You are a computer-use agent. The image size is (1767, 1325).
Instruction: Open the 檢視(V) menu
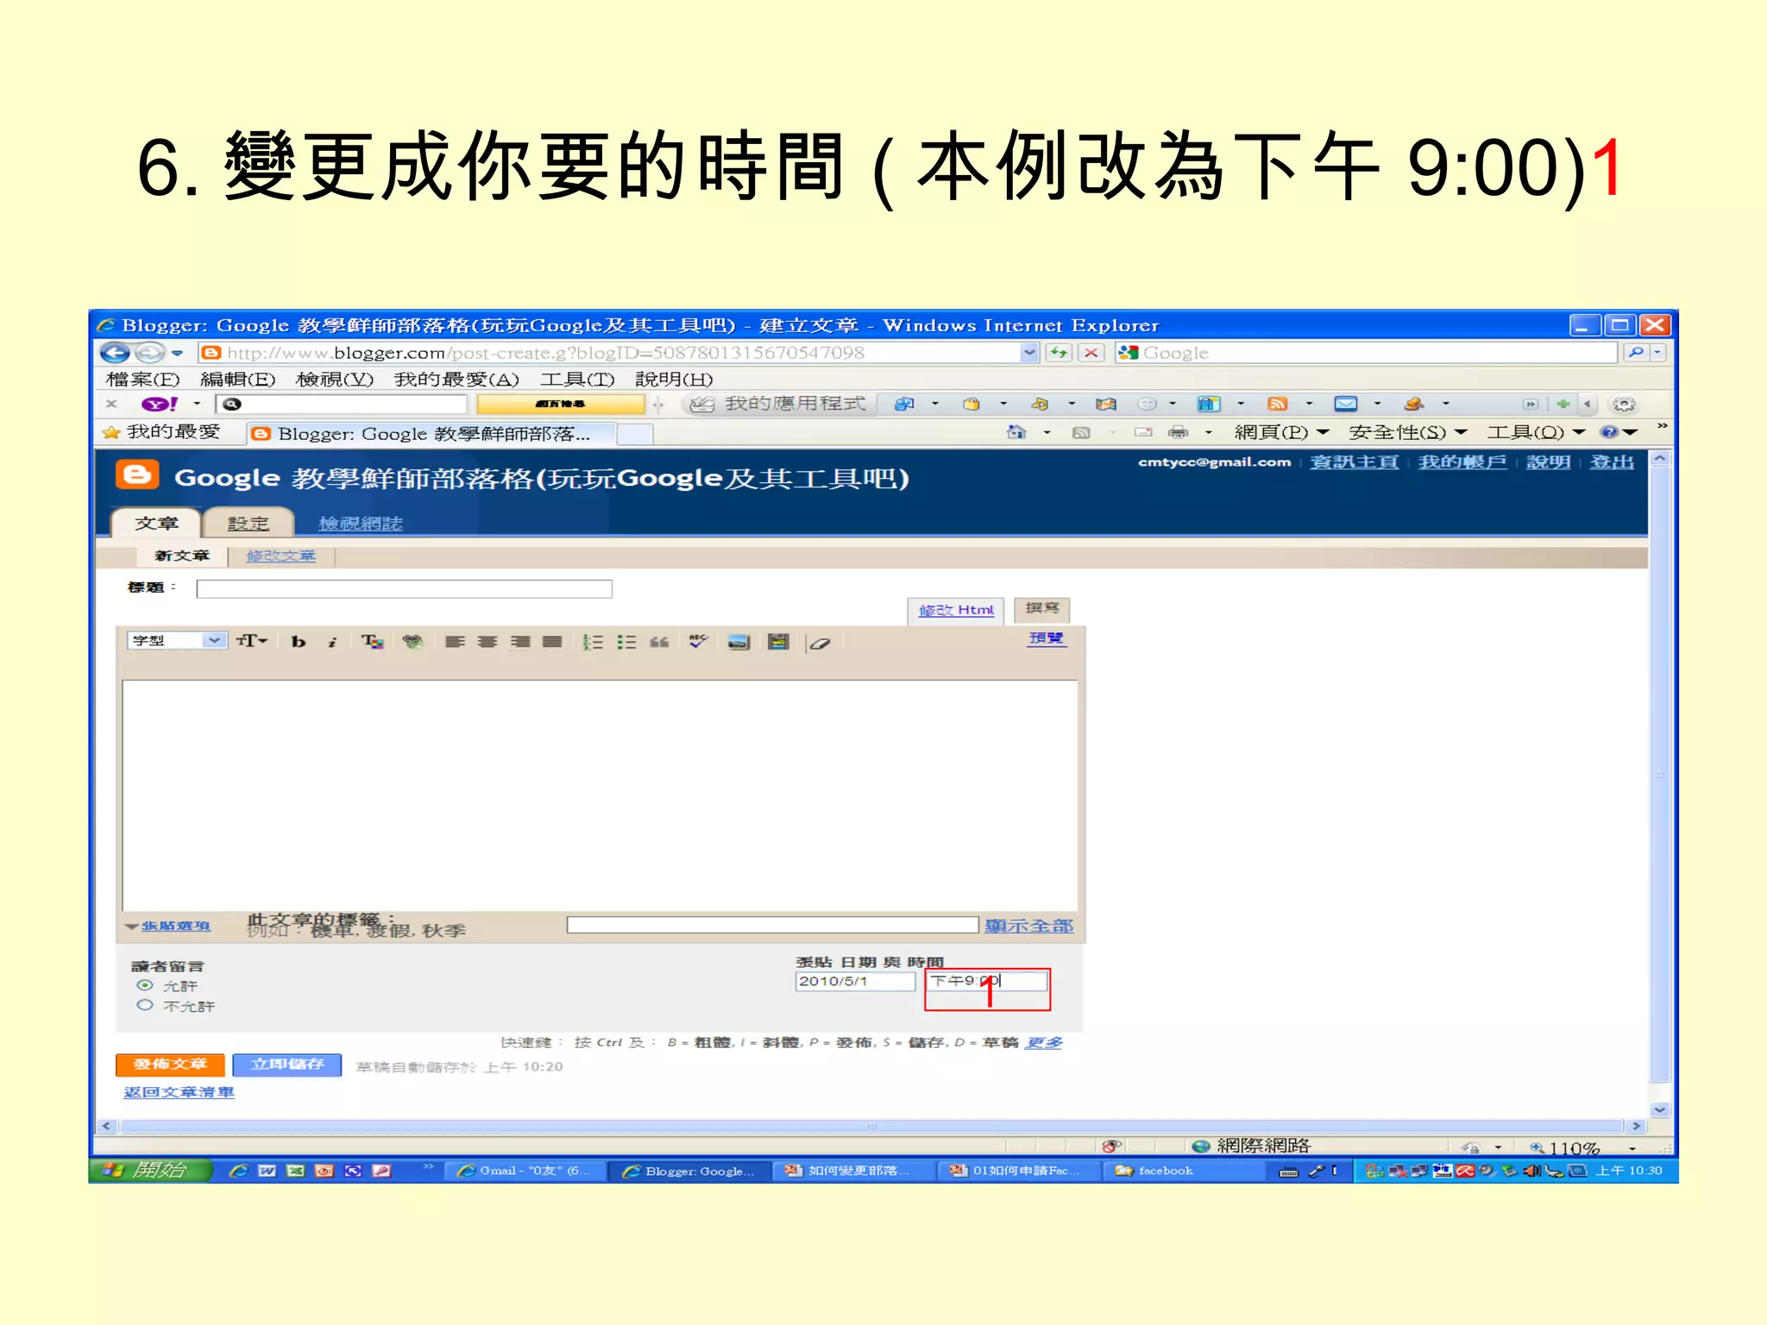pos(335,380)
